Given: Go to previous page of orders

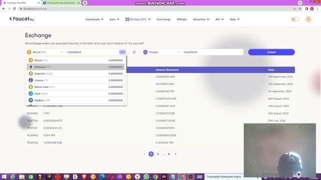Looking at the screenshot, I should coord(144,154).
